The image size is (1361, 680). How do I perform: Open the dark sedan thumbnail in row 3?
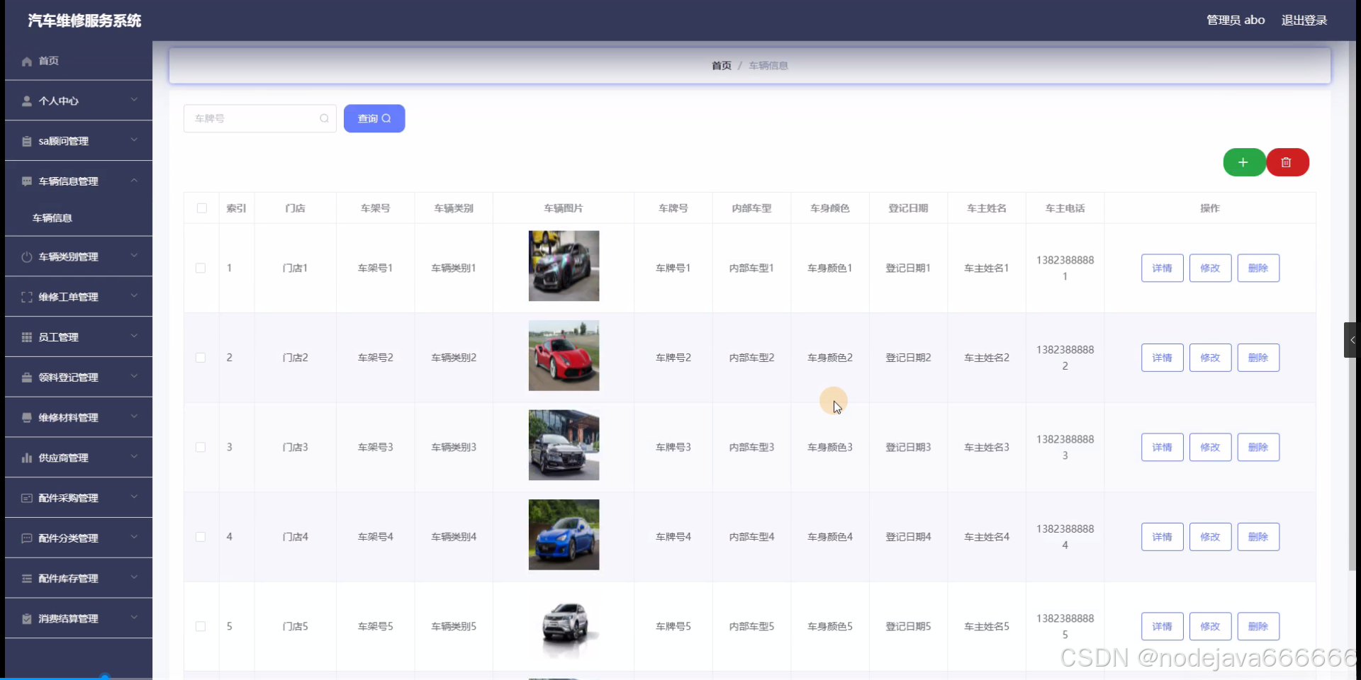click(x=564, y=446)
